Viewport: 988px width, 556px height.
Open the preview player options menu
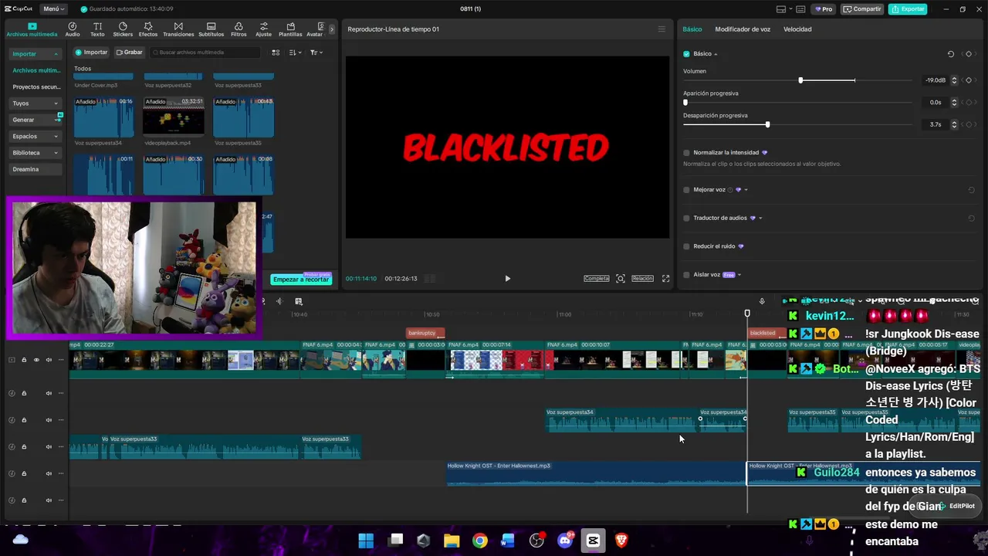(661, 29)
